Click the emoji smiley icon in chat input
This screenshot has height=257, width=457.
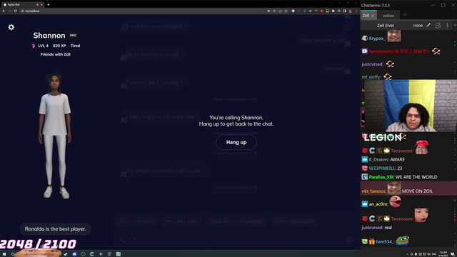pos(350,240)
